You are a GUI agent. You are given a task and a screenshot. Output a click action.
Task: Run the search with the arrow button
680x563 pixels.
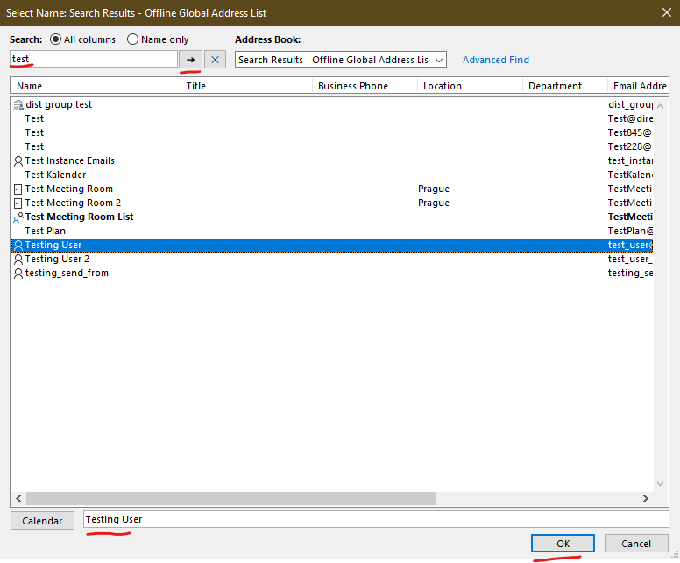(x=190, y=60)
